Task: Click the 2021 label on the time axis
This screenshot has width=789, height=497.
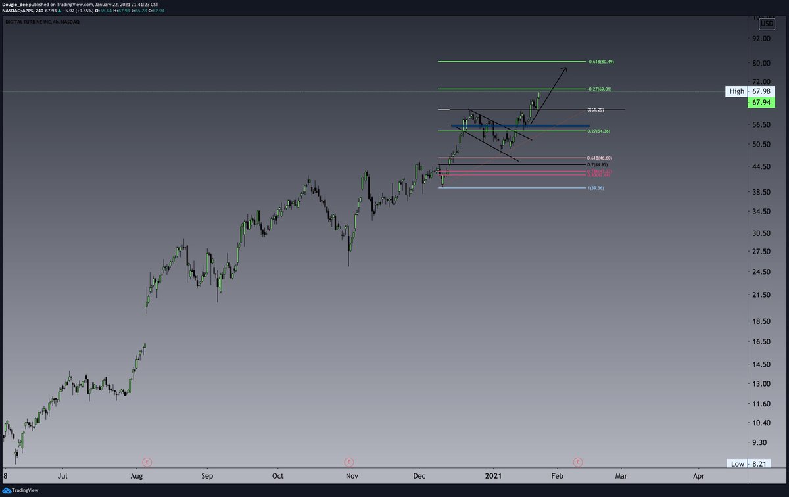Action: (494, 475)
